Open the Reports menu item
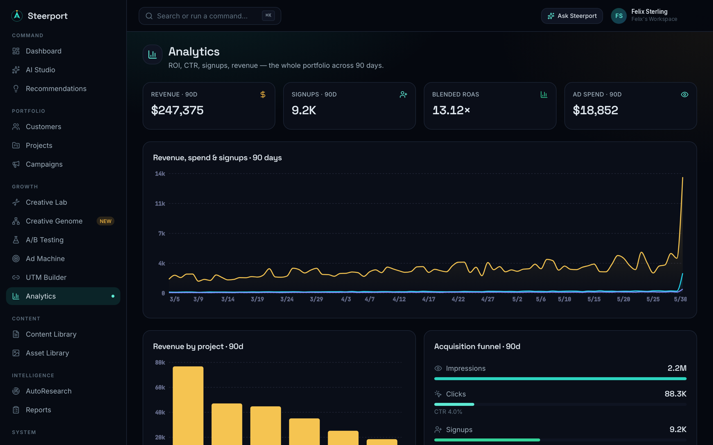This screenshot has height=445, width=713. (63, 410)
